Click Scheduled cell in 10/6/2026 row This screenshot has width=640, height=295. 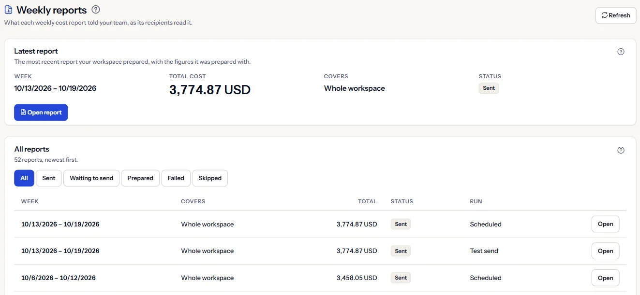[486, 278]
